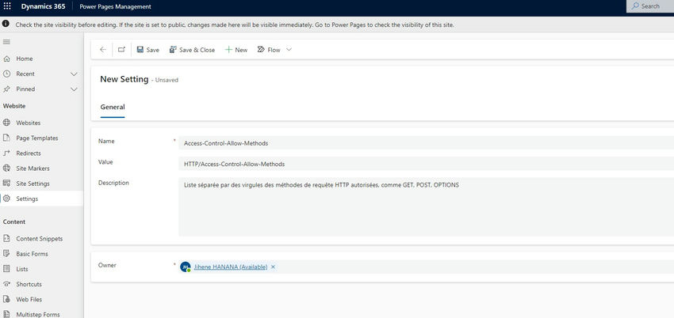Click the owner avatar of Jihene HANANA
Screen dimensions: 674x318
tap(186, 267)
